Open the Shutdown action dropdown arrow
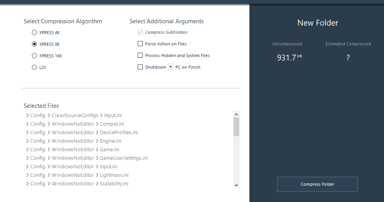 (170, 67)
